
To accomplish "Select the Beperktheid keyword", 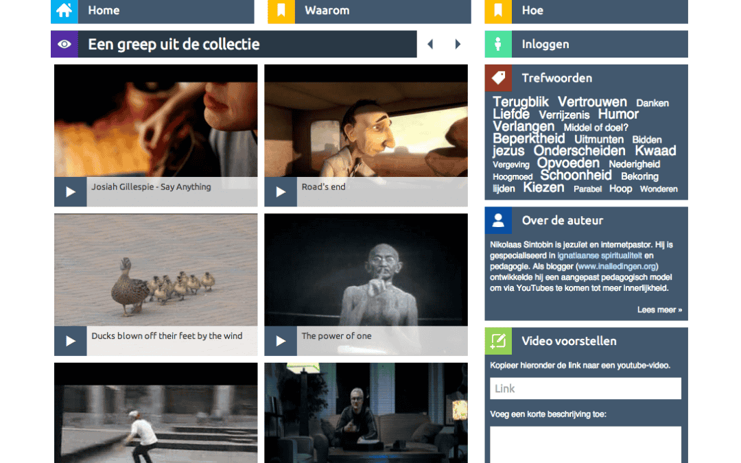I will [529, 139].
